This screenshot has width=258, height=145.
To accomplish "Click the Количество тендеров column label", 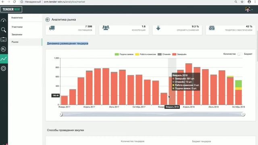I will pos(133,141).
